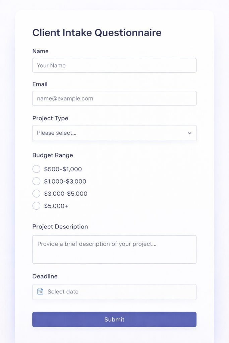Click the Deadline label
This screenshot has width=229, height=343.
[45, 276]
